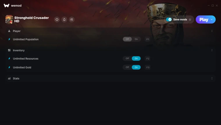This screenshot has width=221, height=125.
Task: Click the F1 hotkey for Unlimited Population
Action: (x=148, y=39)
